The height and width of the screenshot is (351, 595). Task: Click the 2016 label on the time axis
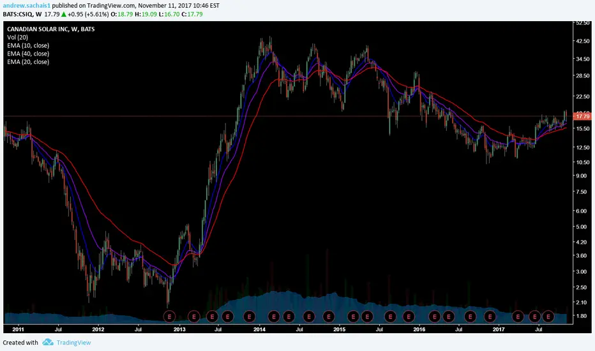(419, 329)
